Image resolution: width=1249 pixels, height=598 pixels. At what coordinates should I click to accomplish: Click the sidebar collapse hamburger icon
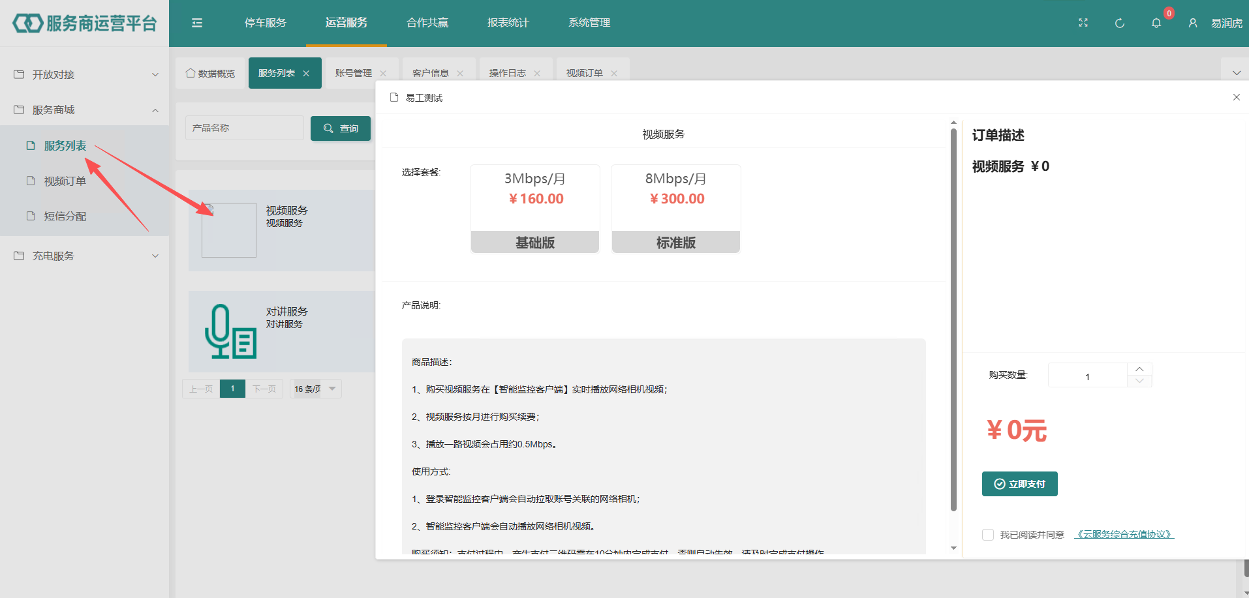197,23
